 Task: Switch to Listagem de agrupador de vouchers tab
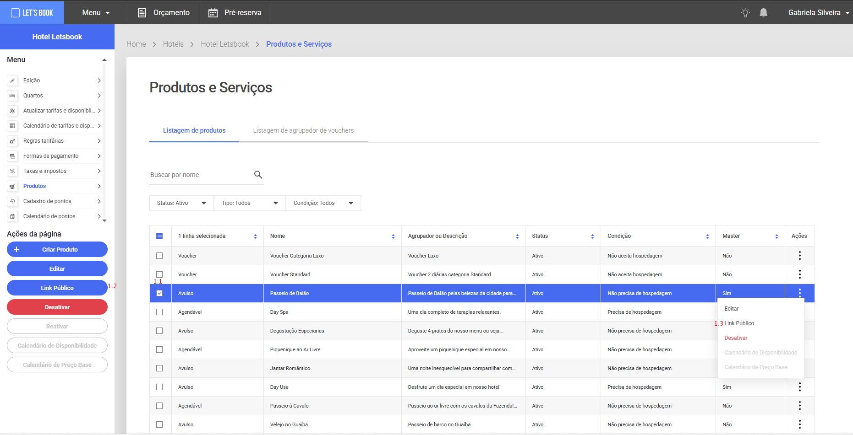pyautogui.click(x=303, y=130)
